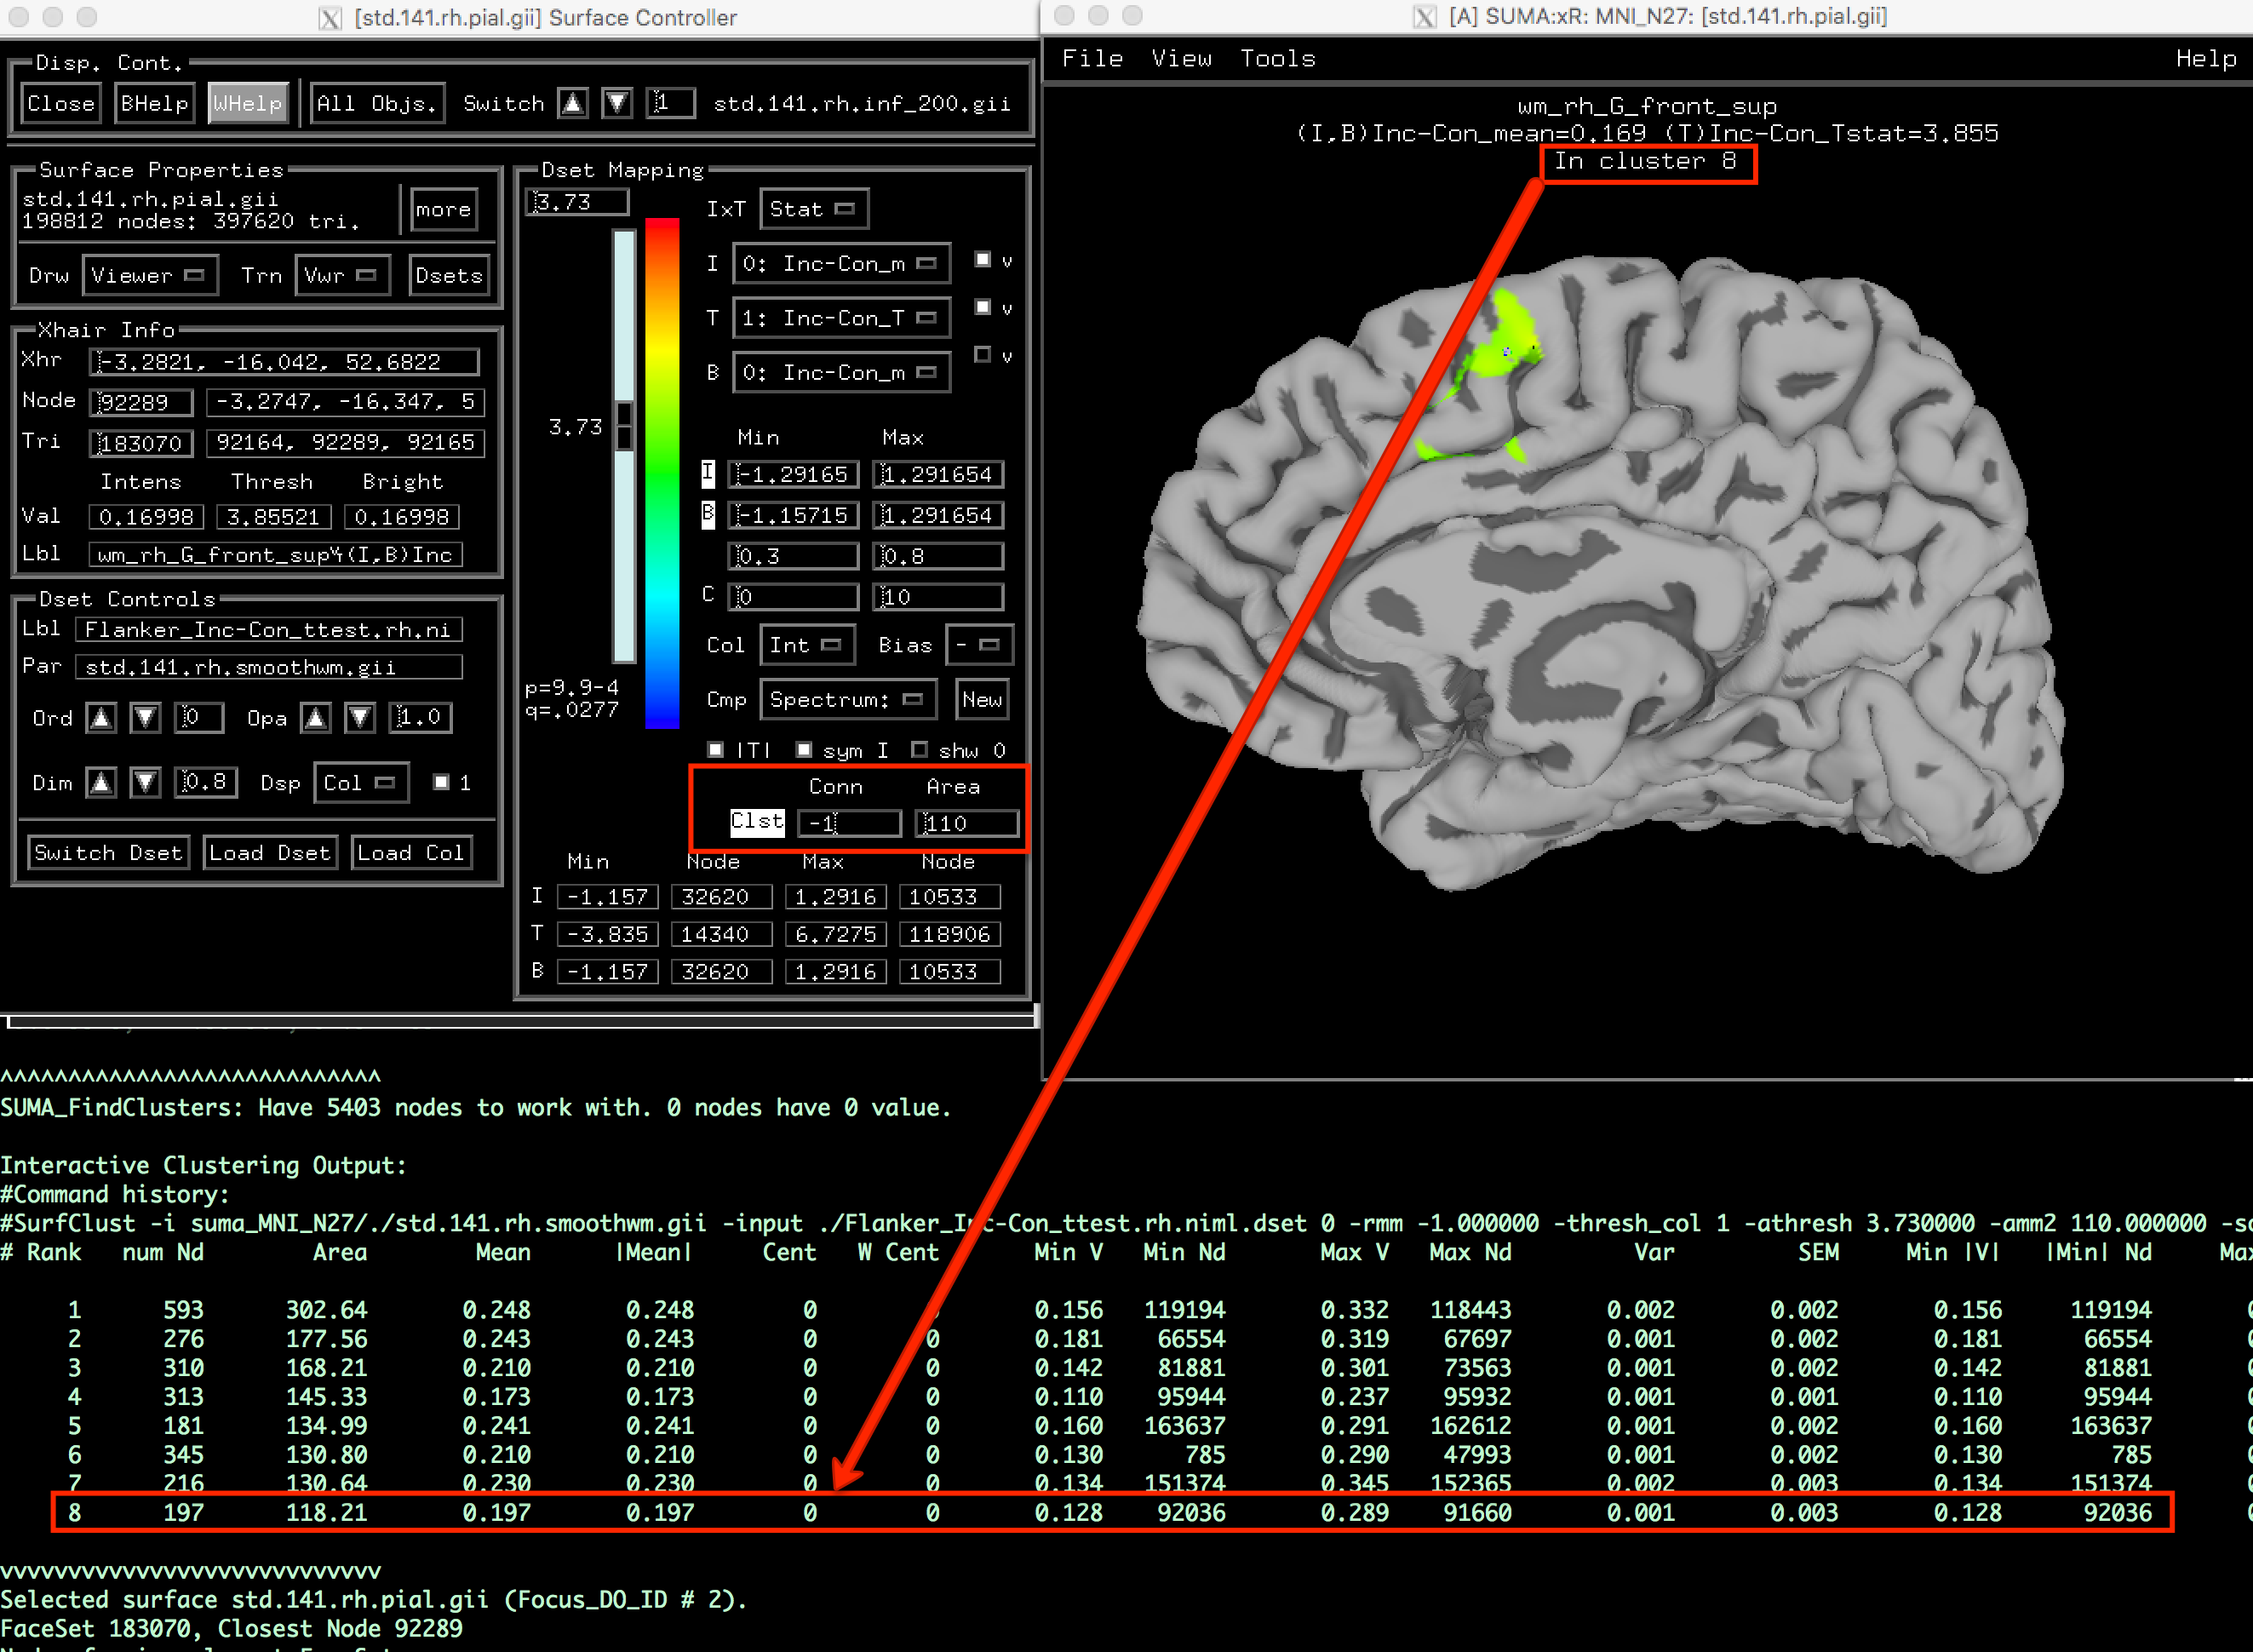Image resolution: width=2253 pixels, height=1652 pixels.
Task: Click the threshold value field 3.73
Action: [577, 202]
